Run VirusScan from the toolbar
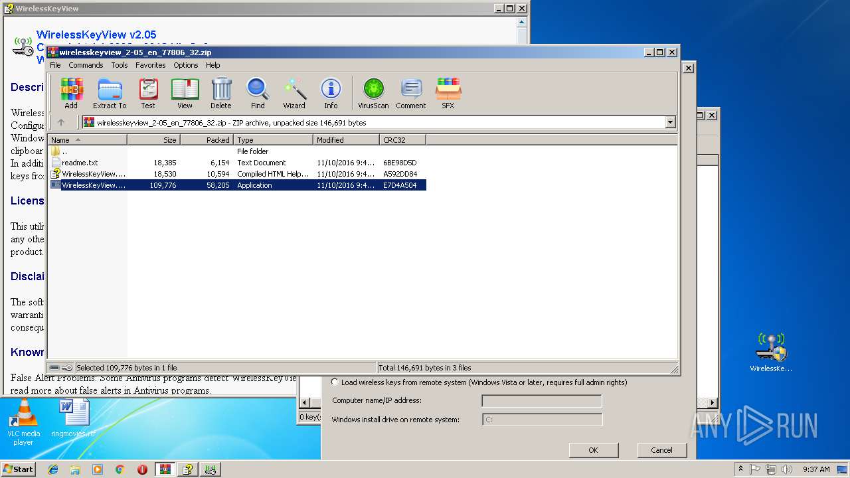The width and height of the screenshot is (850, 478). pos(373,93)
